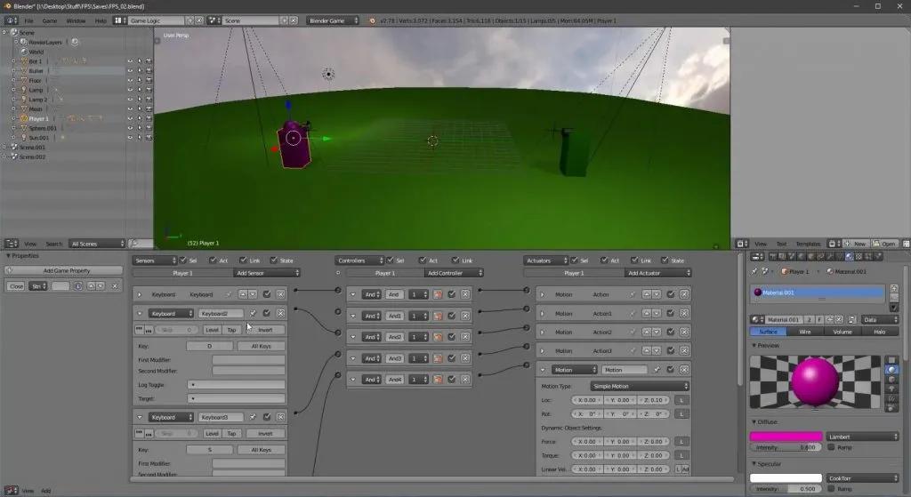Click the info icon beside the game property
Viewport: 911px width, 497px height.
click(x=77, y=286)
